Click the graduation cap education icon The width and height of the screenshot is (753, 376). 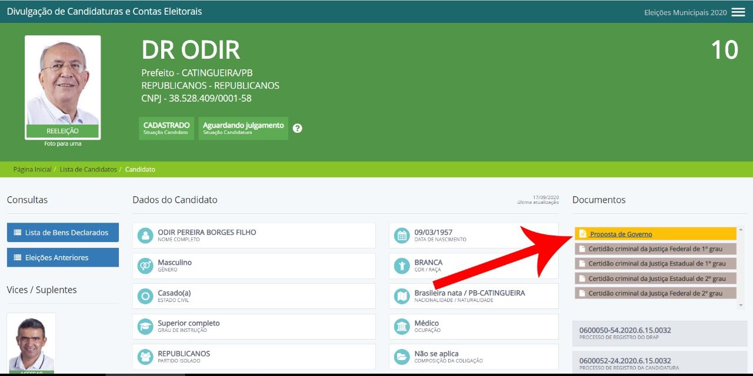click(145, 327)
